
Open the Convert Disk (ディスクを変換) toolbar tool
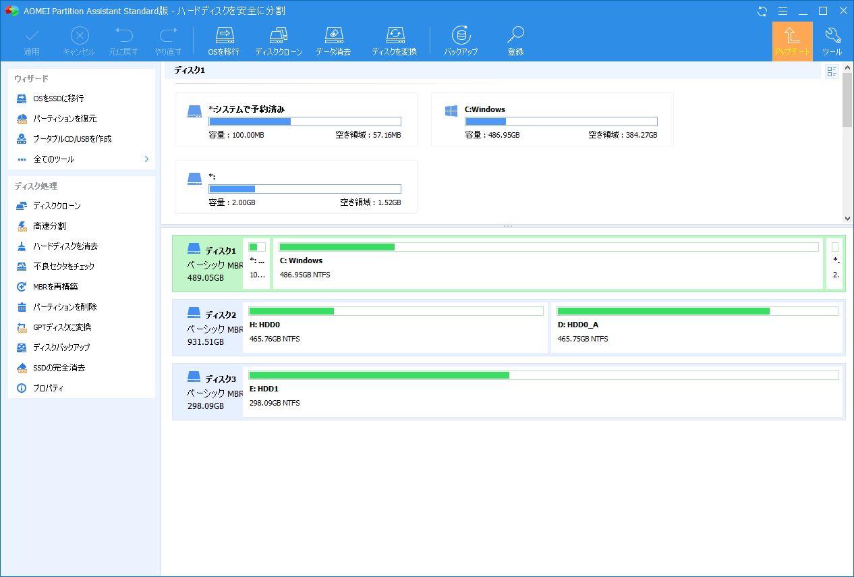(x=395, y=41)
